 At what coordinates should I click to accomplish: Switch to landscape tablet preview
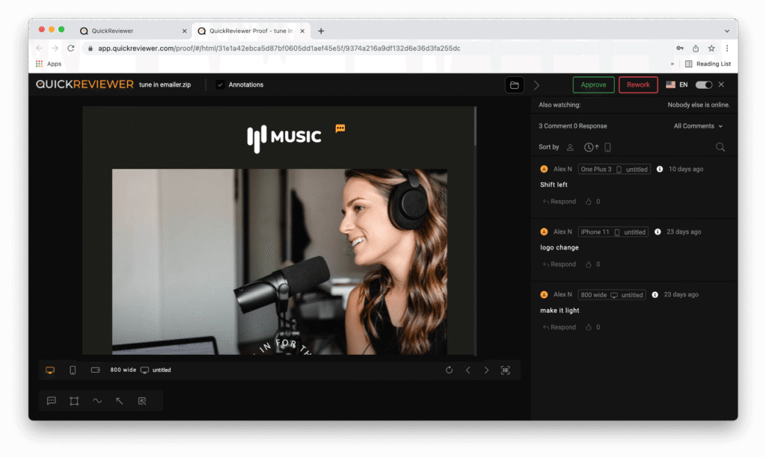[x=95, y=370]
